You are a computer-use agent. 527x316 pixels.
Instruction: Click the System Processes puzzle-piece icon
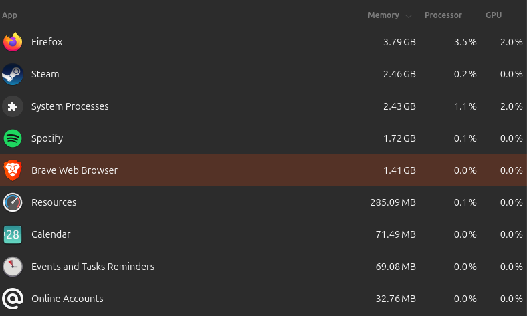13,106
